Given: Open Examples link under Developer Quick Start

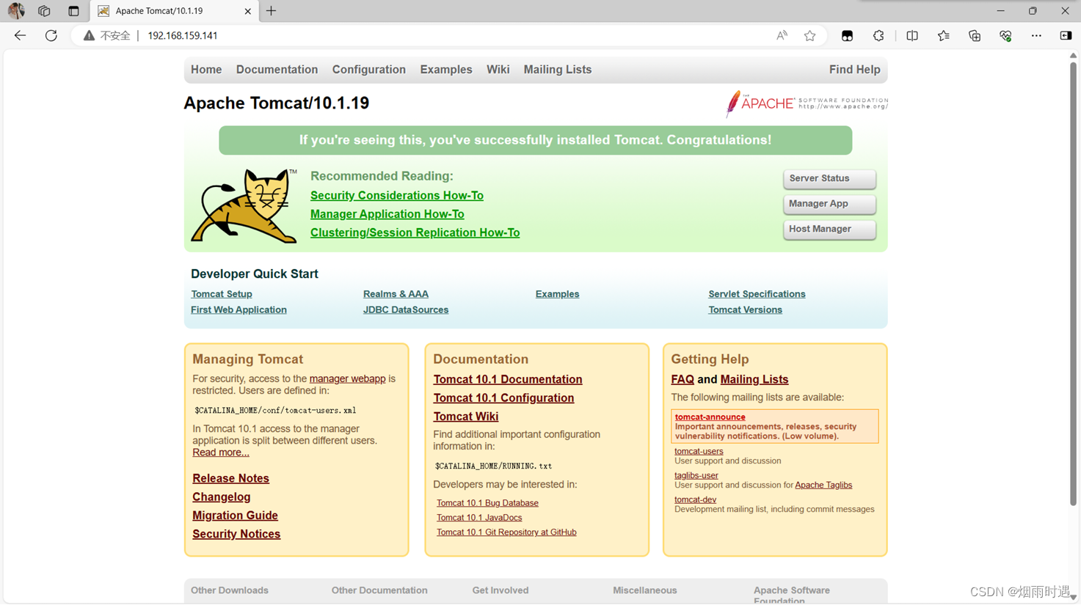Looking at the screenshot, I should (x=557, y=294).
